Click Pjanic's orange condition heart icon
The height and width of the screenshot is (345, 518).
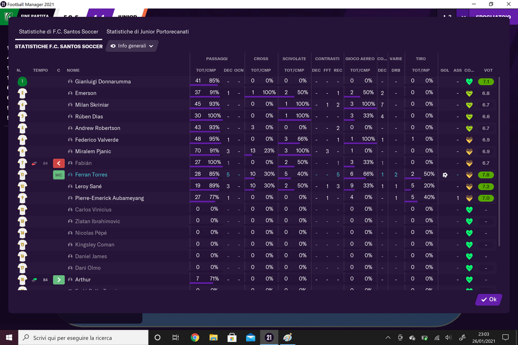[x=470, y=151]
